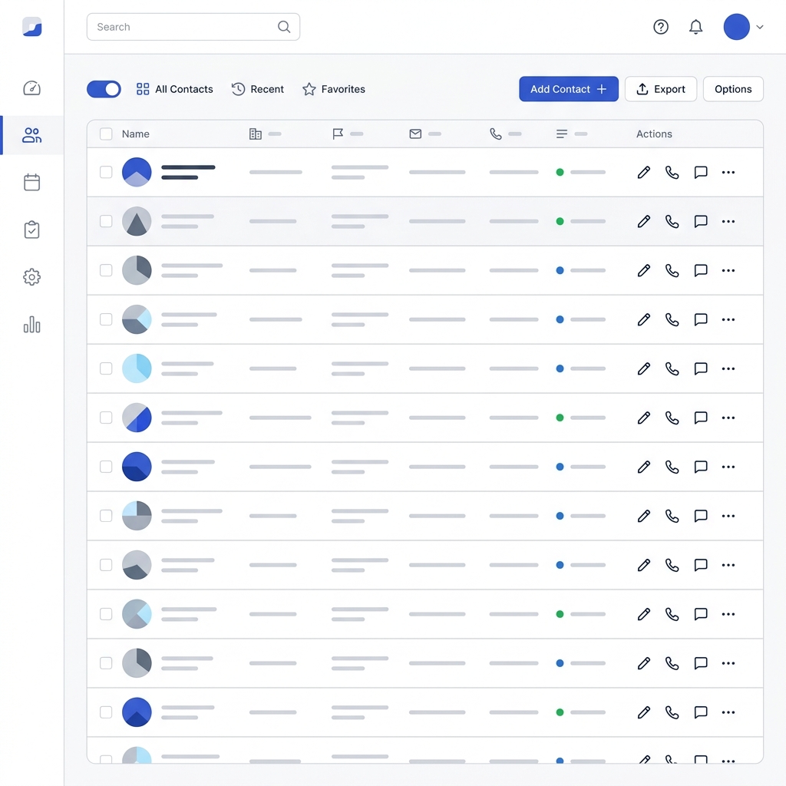
Task: Open the Options button
Action: (733, 89)
